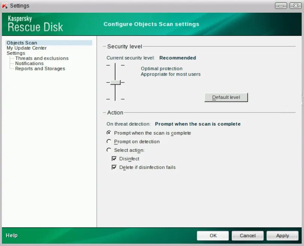Click the Recommended security level text
The image size is (304, 246).
point(178,58)
